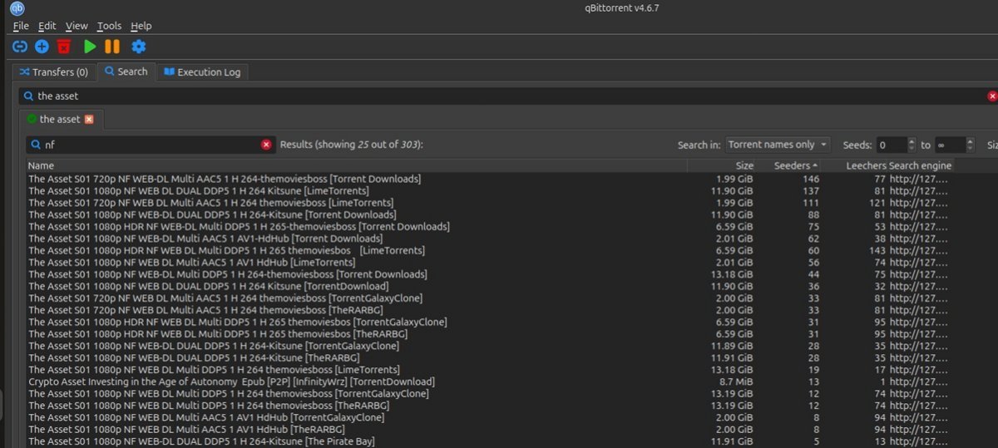Click the 'nf' results filter input field

(x=150, y=145)
